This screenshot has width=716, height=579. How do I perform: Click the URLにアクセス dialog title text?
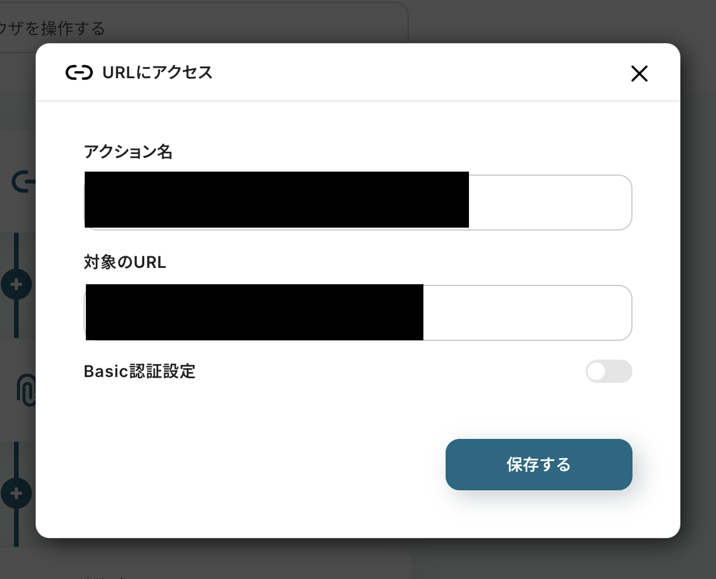coord(158,73)
